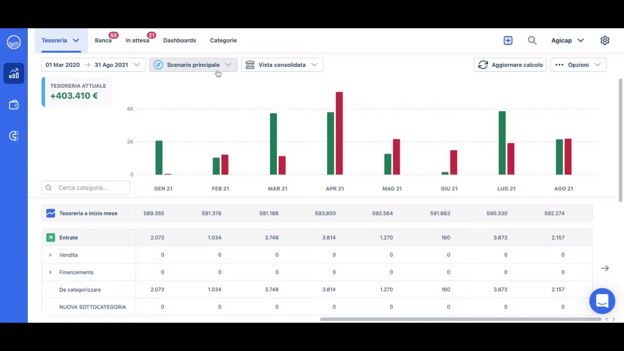This screenshot has height=351, width=624.
Task: Click the 589.355 Tesoreria a inizio mese value
Action: [x=154, y=213]
